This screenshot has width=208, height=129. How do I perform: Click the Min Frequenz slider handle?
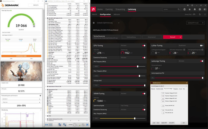coord(138,66)
